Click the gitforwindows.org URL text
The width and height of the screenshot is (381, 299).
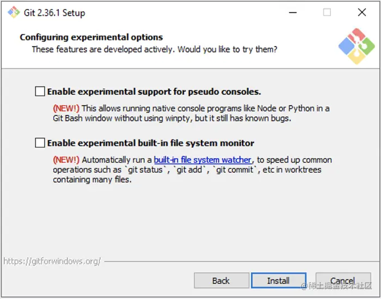click(x=52, y=261)
